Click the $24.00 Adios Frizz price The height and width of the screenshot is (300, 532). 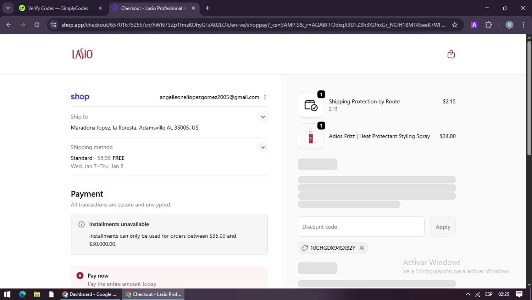click(x=448, y=136)
